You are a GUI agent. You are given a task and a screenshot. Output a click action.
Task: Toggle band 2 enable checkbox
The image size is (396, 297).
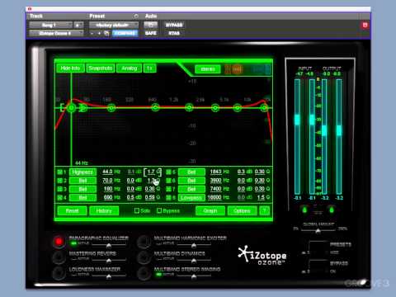pos(59,181)
